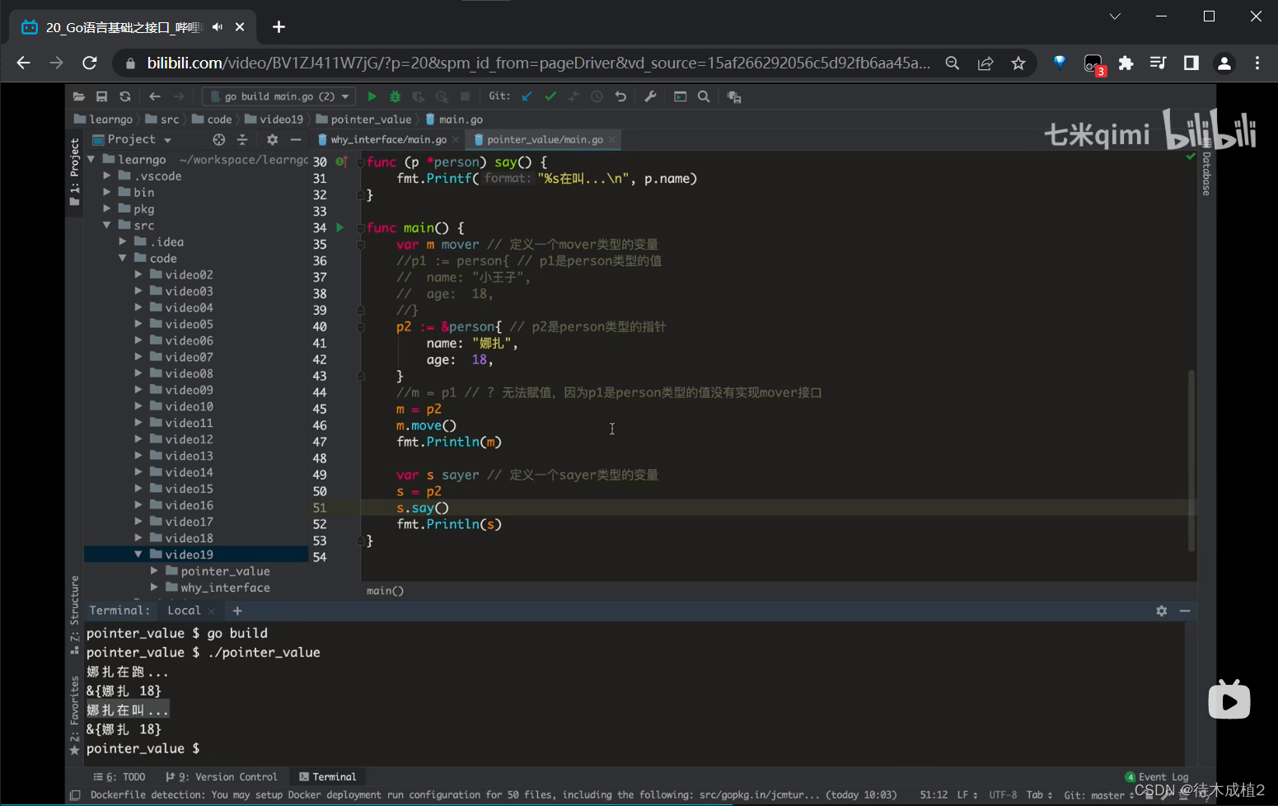Viewport: 1278px width, 806px height.
Task: Toggle tool window bars icon in status bar corner
Action: [x=75, y=795]
